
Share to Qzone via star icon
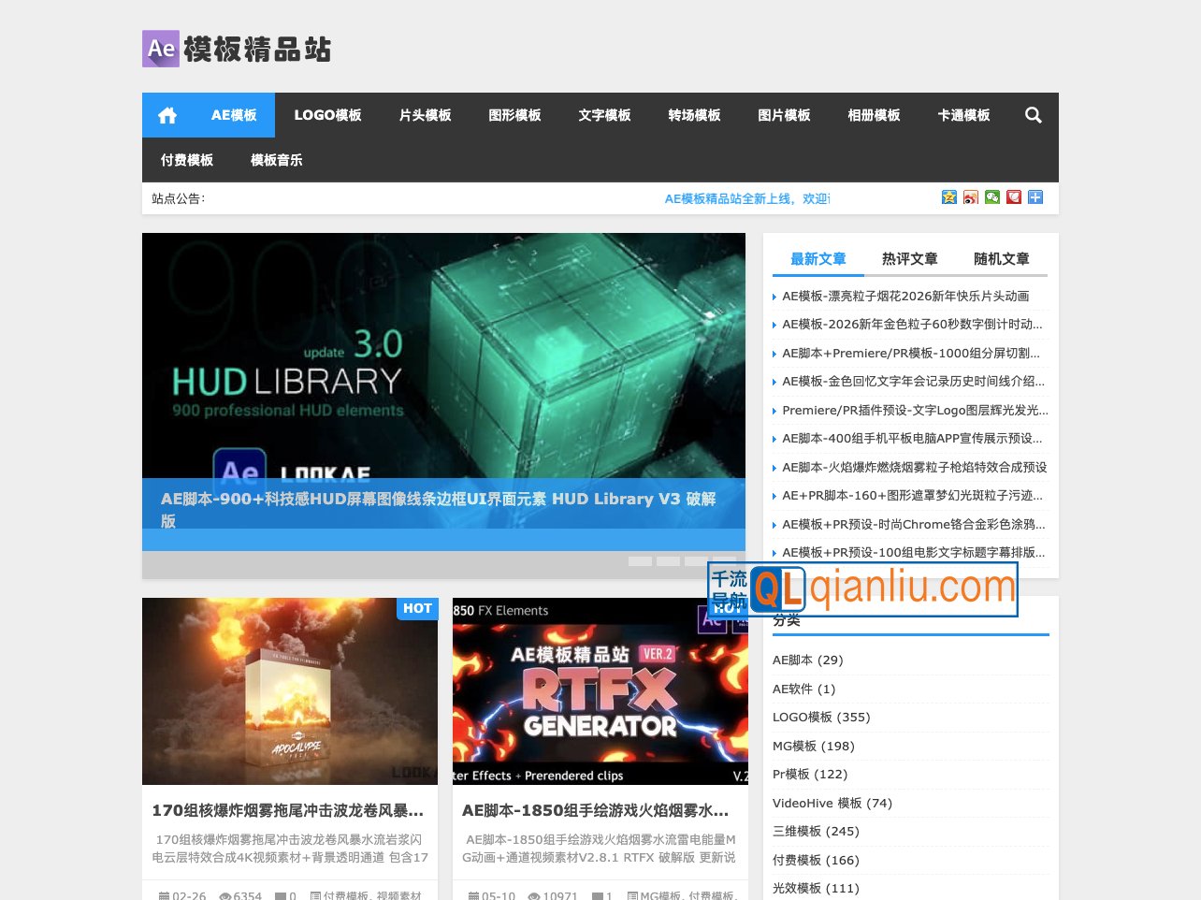point(948,197)
